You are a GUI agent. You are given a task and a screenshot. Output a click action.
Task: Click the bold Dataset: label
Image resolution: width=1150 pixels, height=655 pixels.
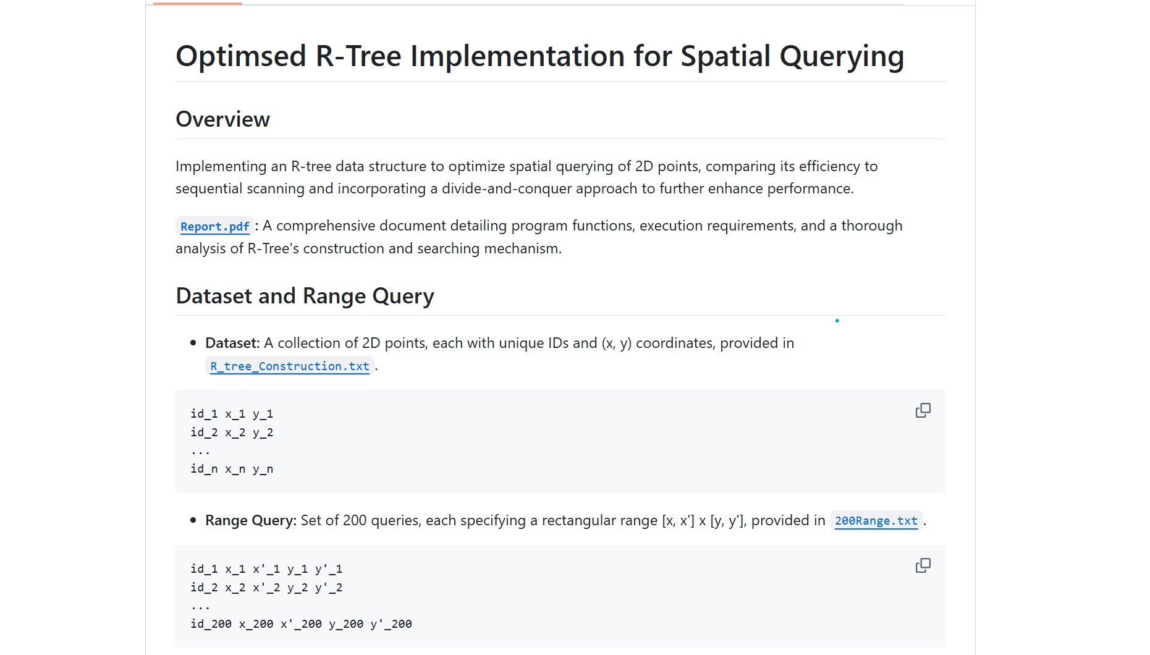[x=232, y=343]
